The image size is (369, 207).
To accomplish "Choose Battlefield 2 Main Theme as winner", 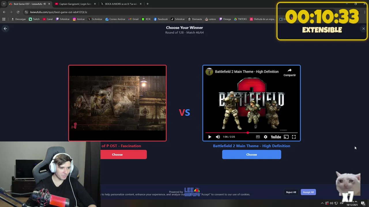I will click(251, 154).
